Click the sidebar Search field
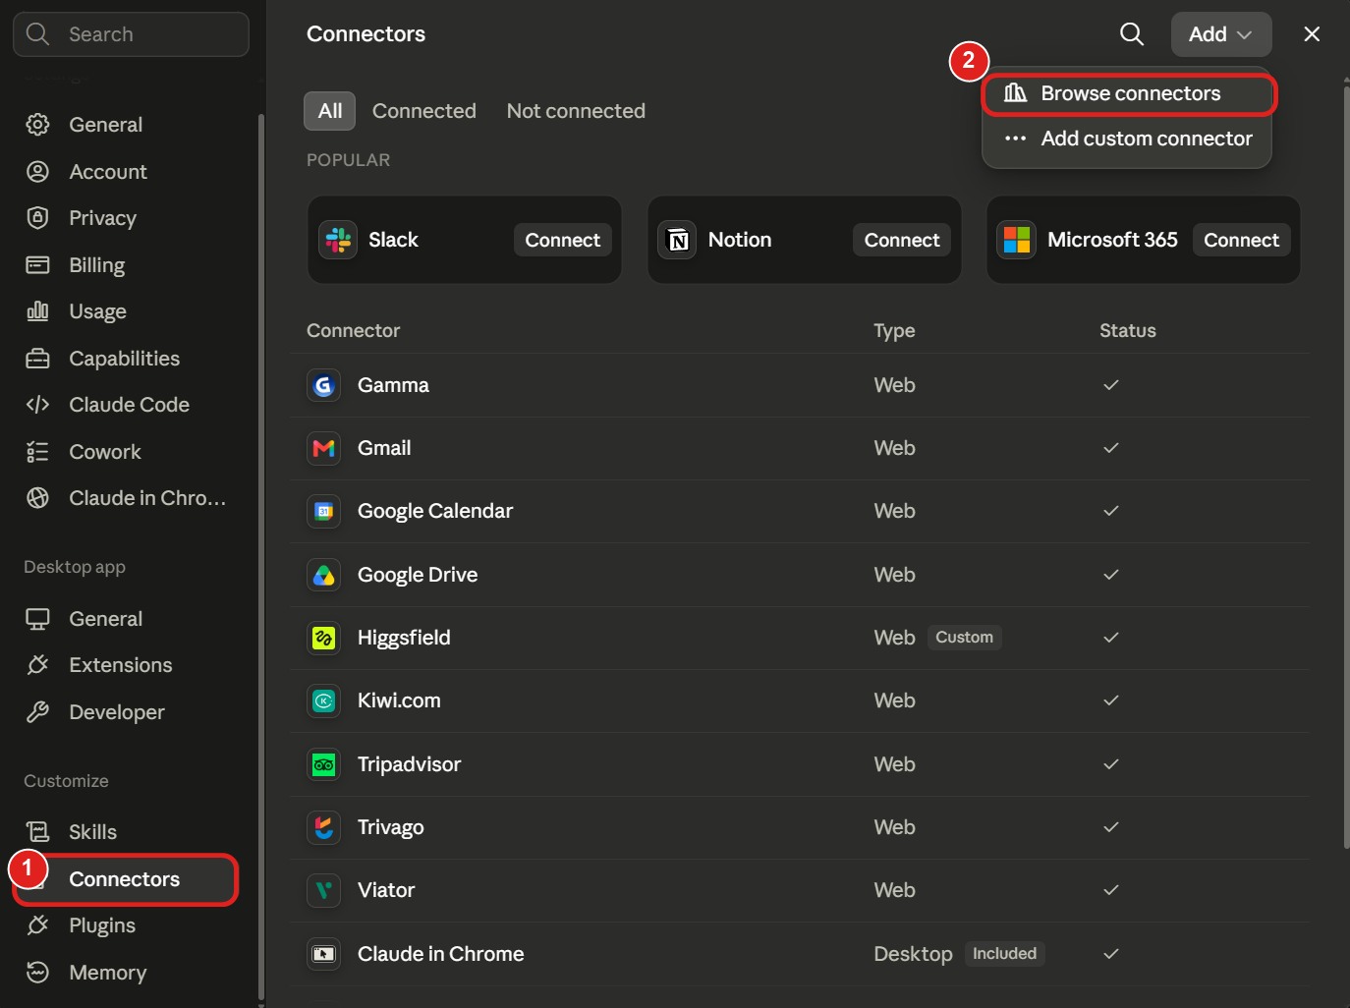This screenshot has width=1350, height=1008. click(x=131, y=34)
